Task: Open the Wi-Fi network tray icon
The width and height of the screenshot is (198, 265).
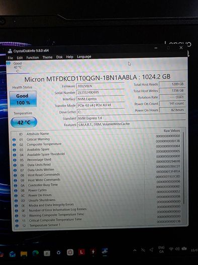Action: click(x=171, y=249)
